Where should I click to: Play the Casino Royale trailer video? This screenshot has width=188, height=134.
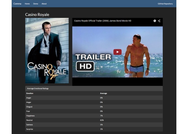117,52
